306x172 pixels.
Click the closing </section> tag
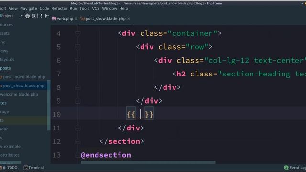tap(122, 141)
